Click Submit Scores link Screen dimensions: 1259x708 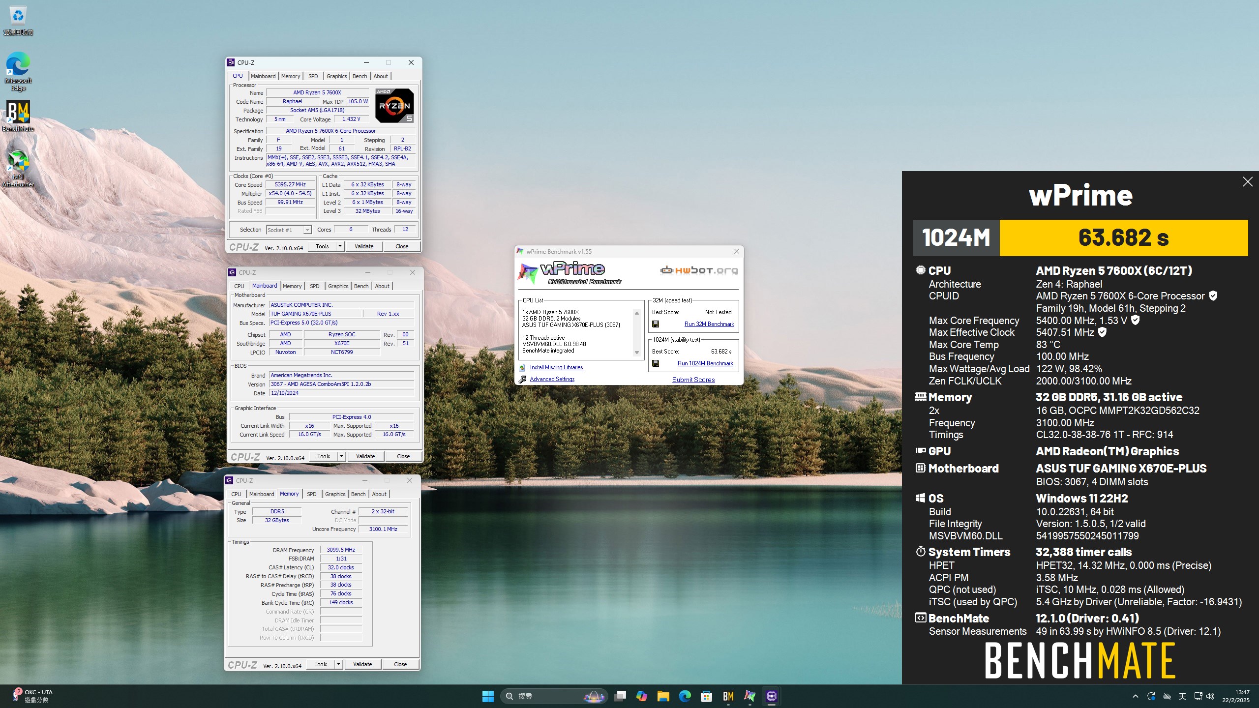pos(693,380)
